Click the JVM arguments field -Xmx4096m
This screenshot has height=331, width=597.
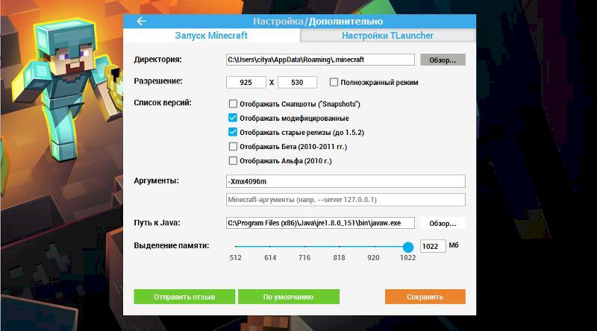346,181
